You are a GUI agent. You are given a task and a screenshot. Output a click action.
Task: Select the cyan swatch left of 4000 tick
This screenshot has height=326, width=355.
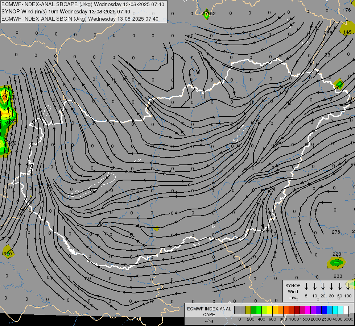coord(335,310)
